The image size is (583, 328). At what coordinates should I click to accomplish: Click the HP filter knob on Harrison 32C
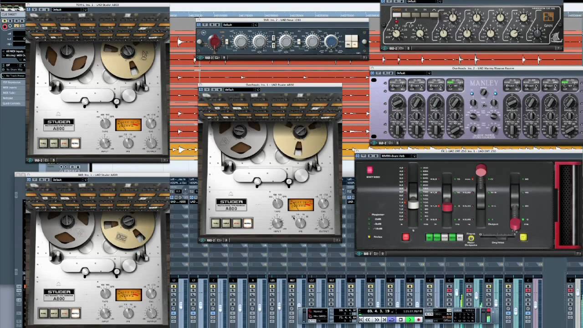tap(396, 33)
